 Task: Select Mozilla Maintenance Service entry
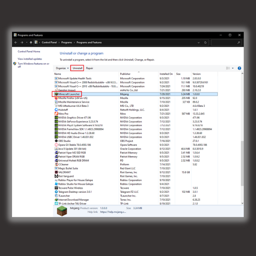pos(136,102)
